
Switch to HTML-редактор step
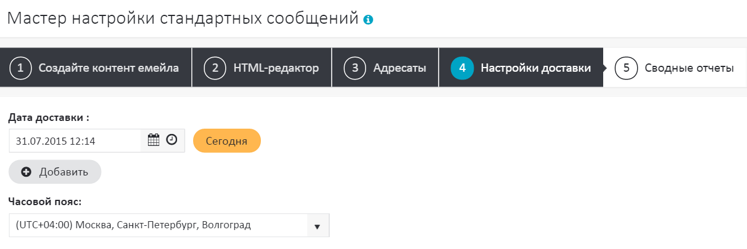pos(276,68)
